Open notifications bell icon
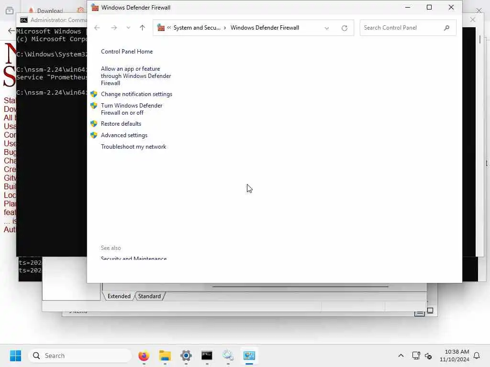This screenshot has height=367, width=490. 477,356
